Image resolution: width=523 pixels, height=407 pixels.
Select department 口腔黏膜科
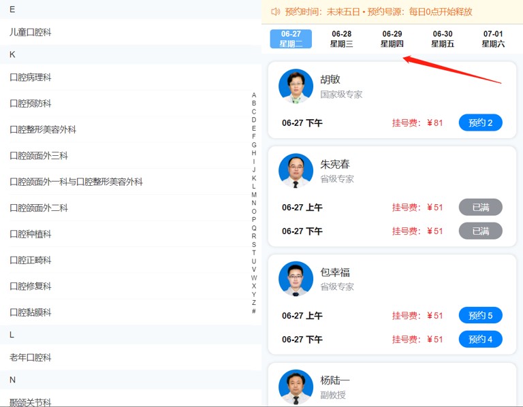(131, 312)
